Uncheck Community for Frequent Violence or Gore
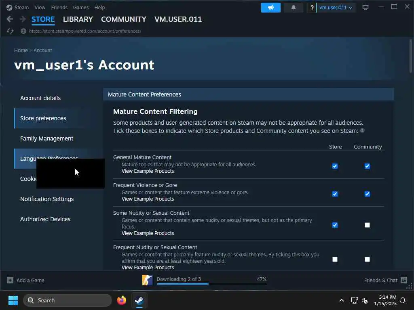 (367, 194)
